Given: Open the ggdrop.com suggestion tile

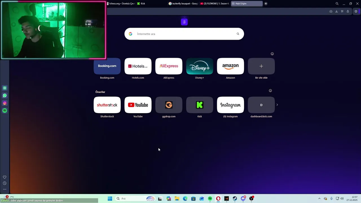Looking at the screenshot, I should 169,105.
